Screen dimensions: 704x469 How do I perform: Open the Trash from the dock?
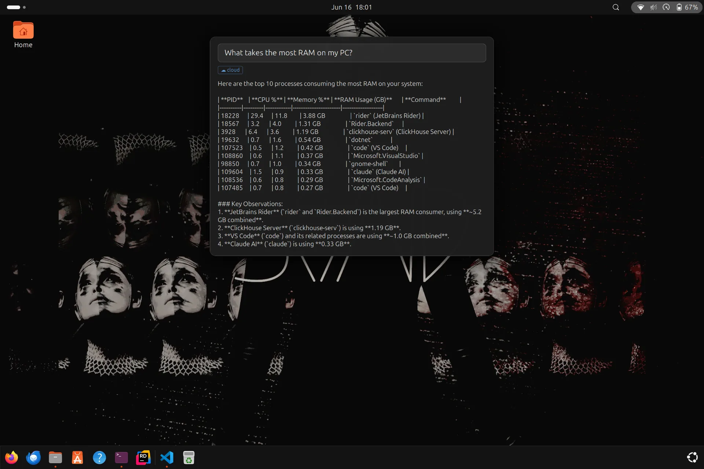[189, 457]
